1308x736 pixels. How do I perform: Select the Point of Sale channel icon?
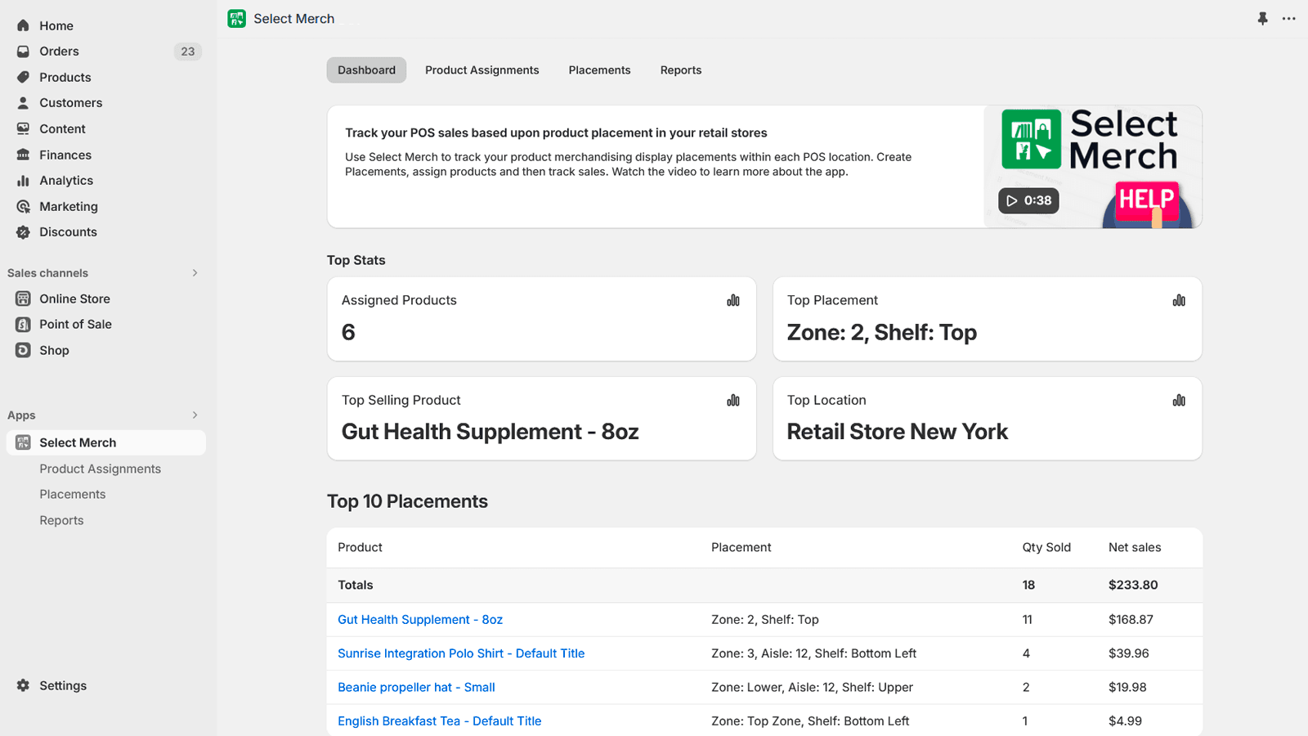tap(22, 324)
